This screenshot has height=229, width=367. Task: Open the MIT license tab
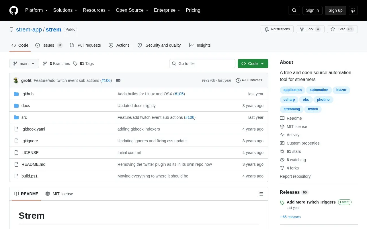tap(59, 194)
